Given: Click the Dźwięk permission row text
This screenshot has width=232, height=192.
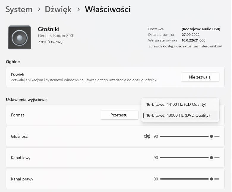Looking at the screenshot, I should point(85,77).
